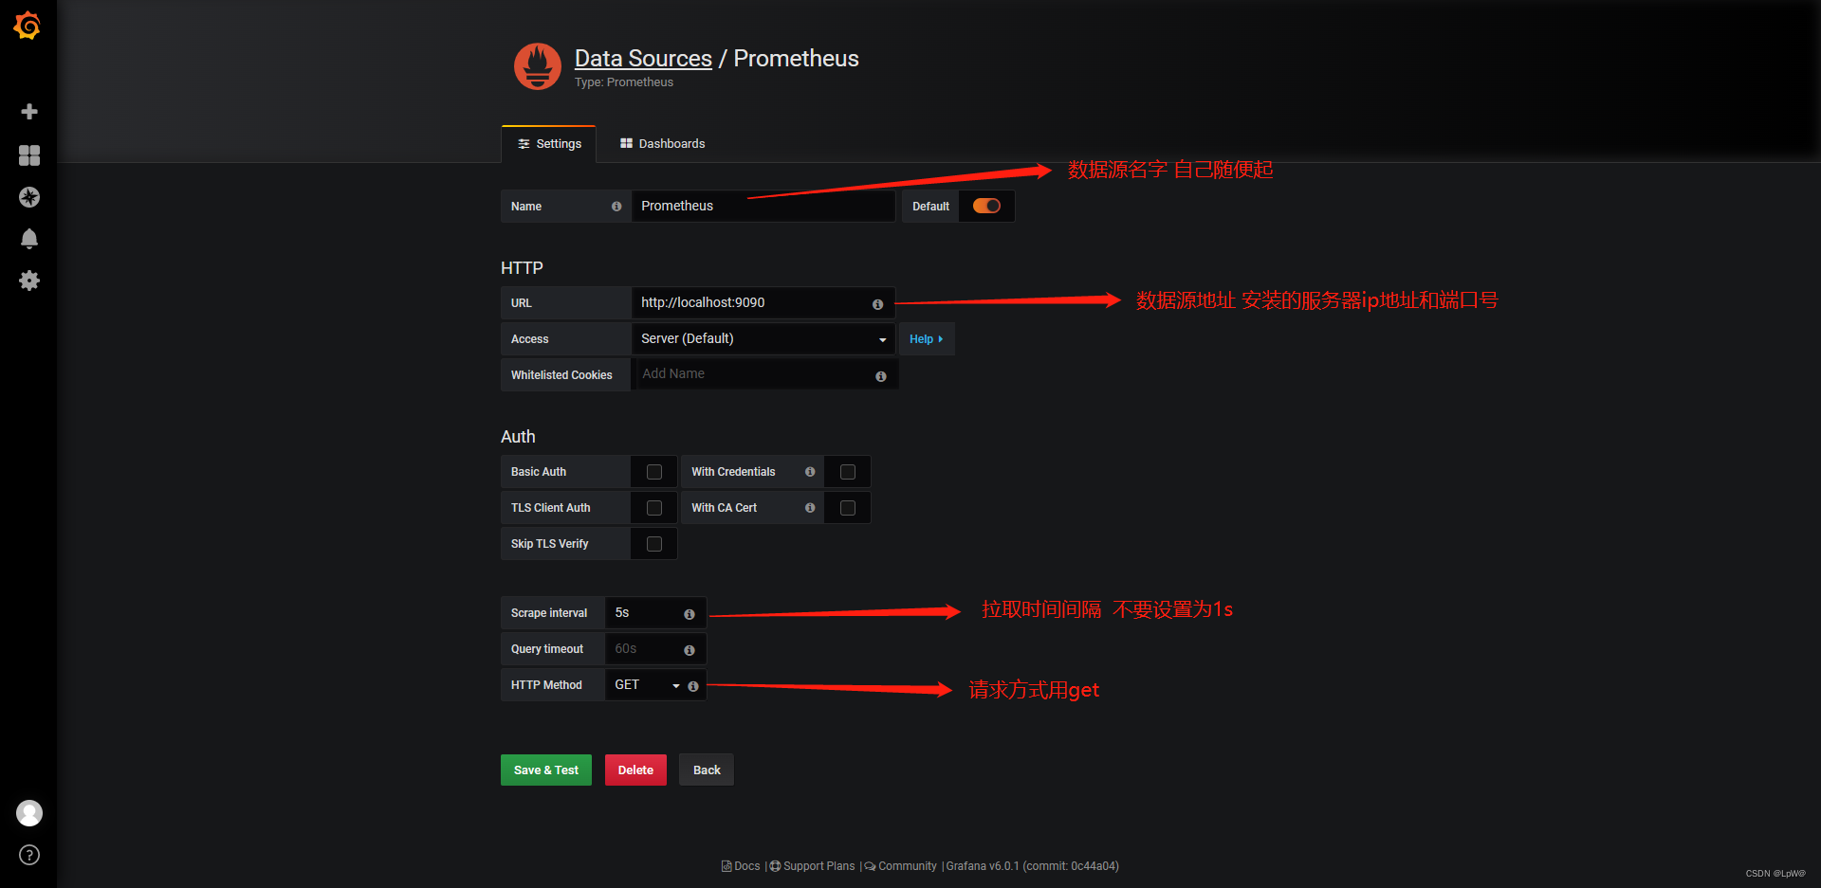
Task: Click the Grafana v6.0.1 version link
Action: [x=1033, y=866]
